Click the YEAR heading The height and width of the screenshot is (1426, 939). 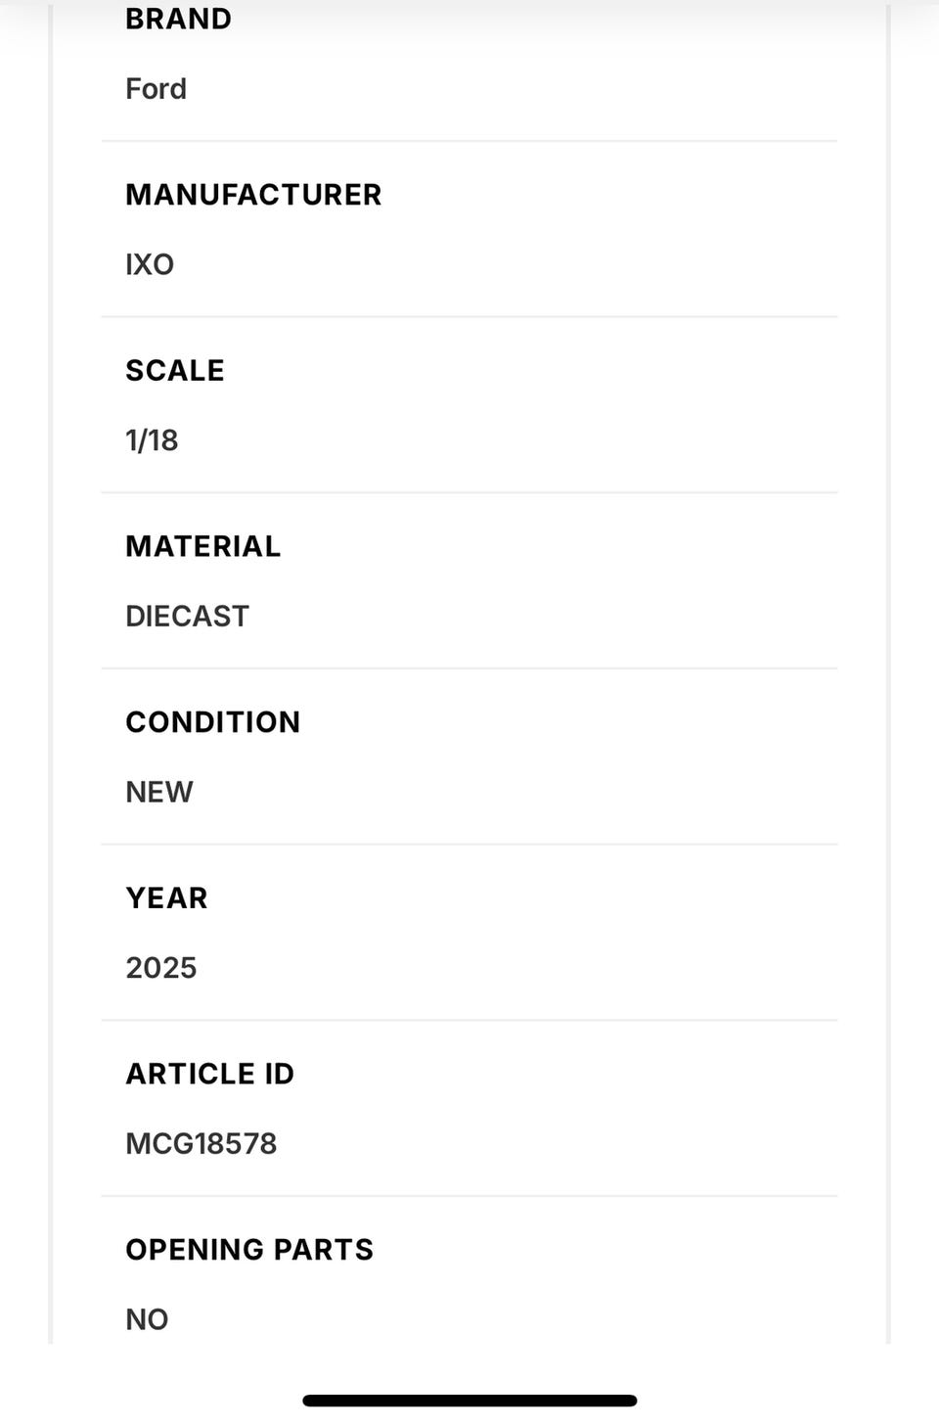click(166, 898)
